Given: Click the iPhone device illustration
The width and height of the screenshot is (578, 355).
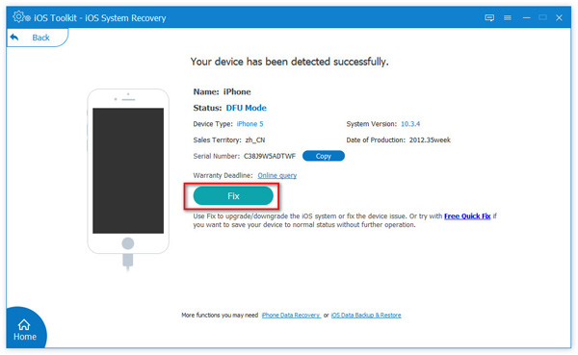Looking at the screenshot, I should (128, 180).
